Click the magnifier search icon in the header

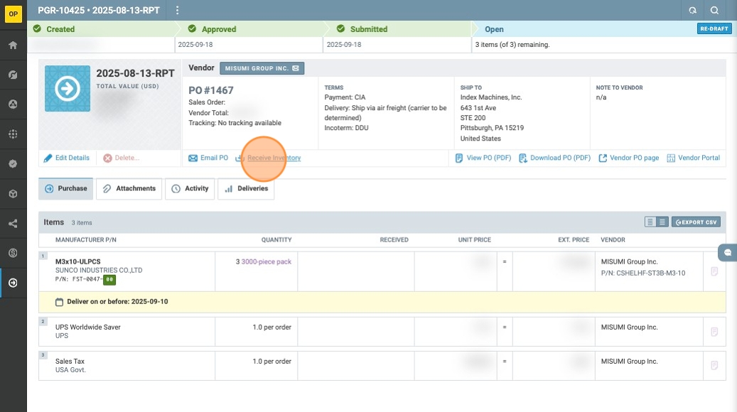click(714, 11)
